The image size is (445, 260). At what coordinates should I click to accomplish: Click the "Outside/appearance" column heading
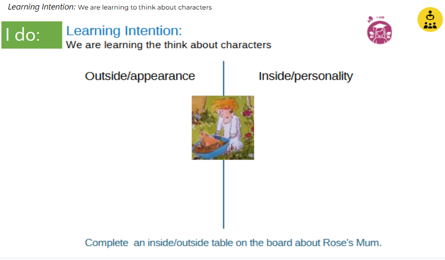click(140, 76)
